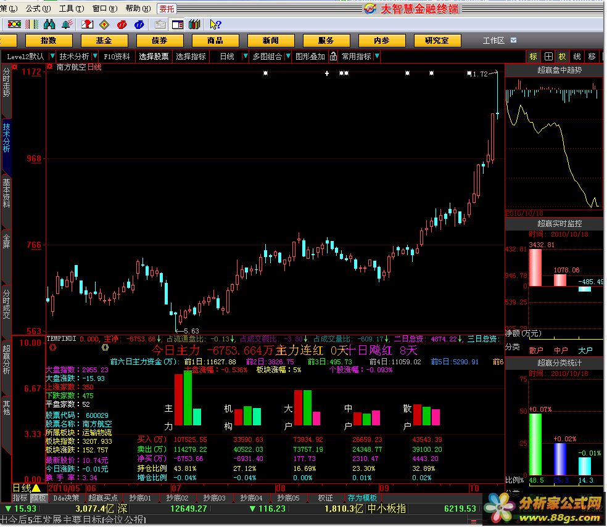Click the yellow diamond up-arrow icon
This screenshot has height=527, width=607.
coord(104,25)
